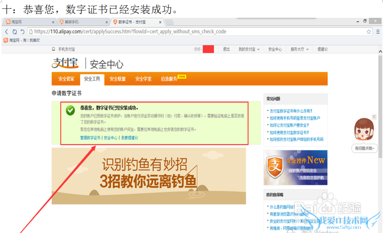Click the 安全中心 header title
The image size is (383, 233).
tap(106, 64)
